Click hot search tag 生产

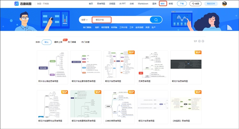click(x=154, y=27)
